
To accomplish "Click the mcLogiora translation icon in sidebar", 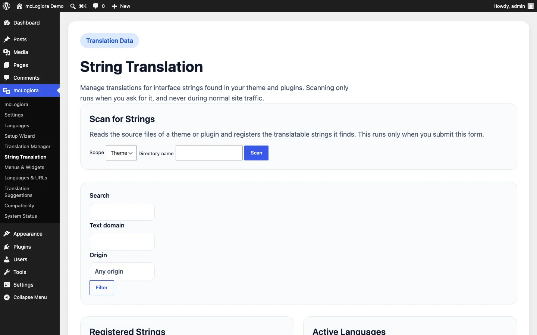I will pos(7,90).
